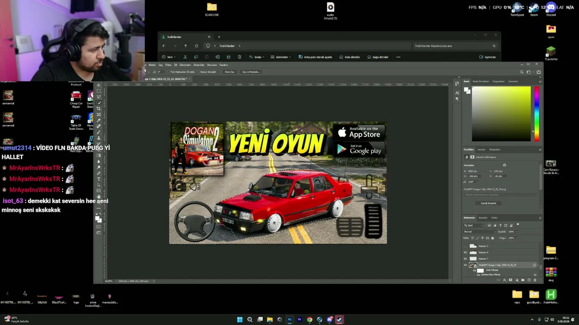The image size is (579, 325).
Task: Switch to the Kanallar tab
Action: coord(483,218)
